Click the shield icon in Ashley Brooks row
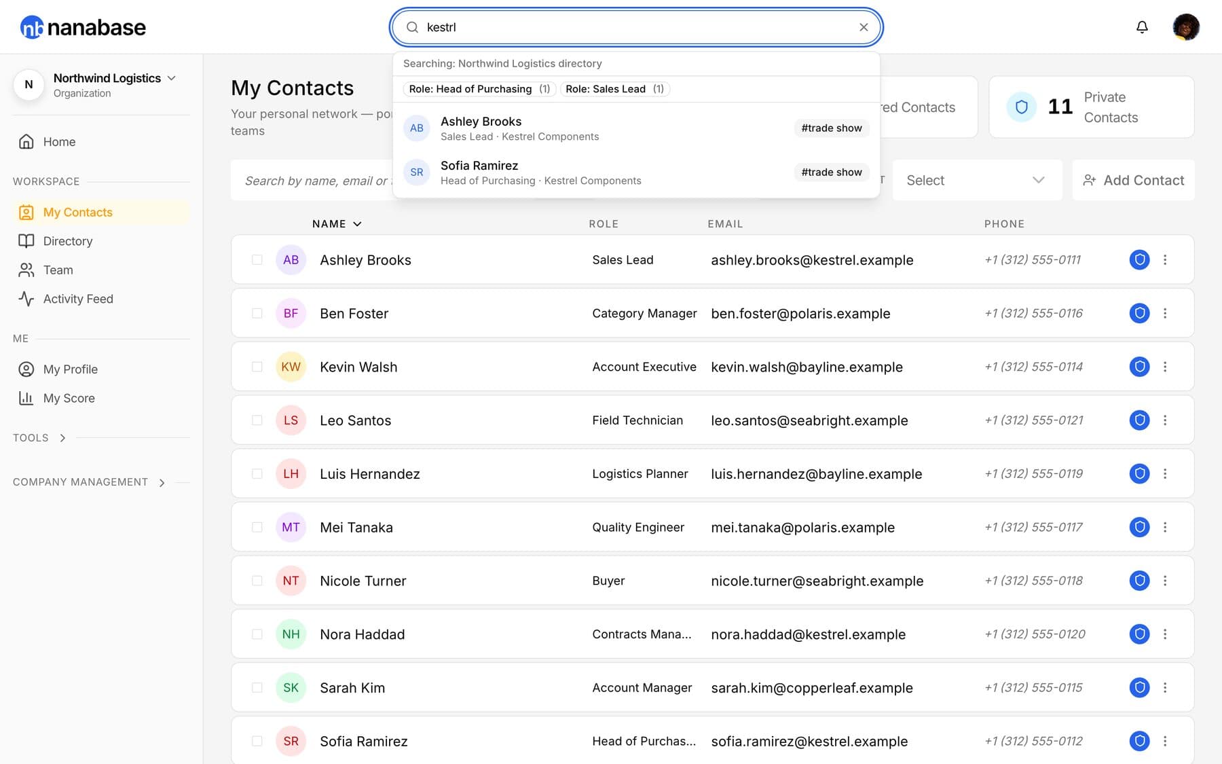Viewport: 1222px width, 764px height. click(x=1139, y=259)
